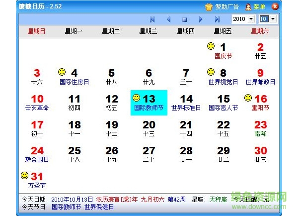
Task: Select October 2 date cell
Action: (x=260, y=51)
